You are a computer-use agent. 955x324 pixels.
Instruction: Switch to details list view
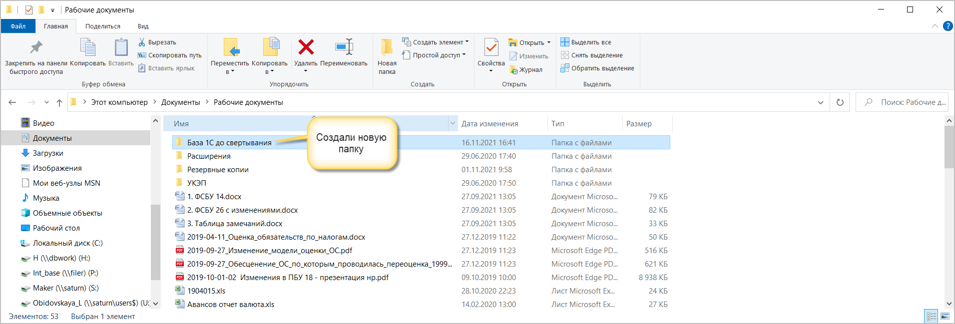(x=932, y=316)
